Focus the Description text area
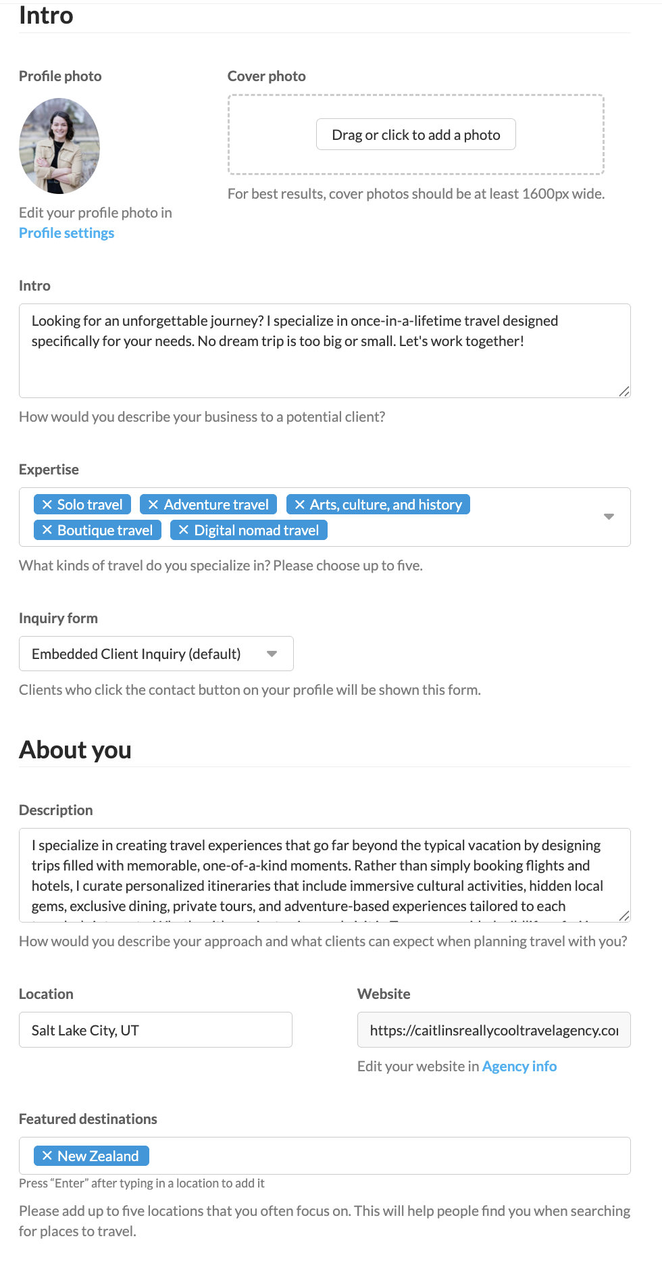The image size is (662, 1272). [324, 875]
